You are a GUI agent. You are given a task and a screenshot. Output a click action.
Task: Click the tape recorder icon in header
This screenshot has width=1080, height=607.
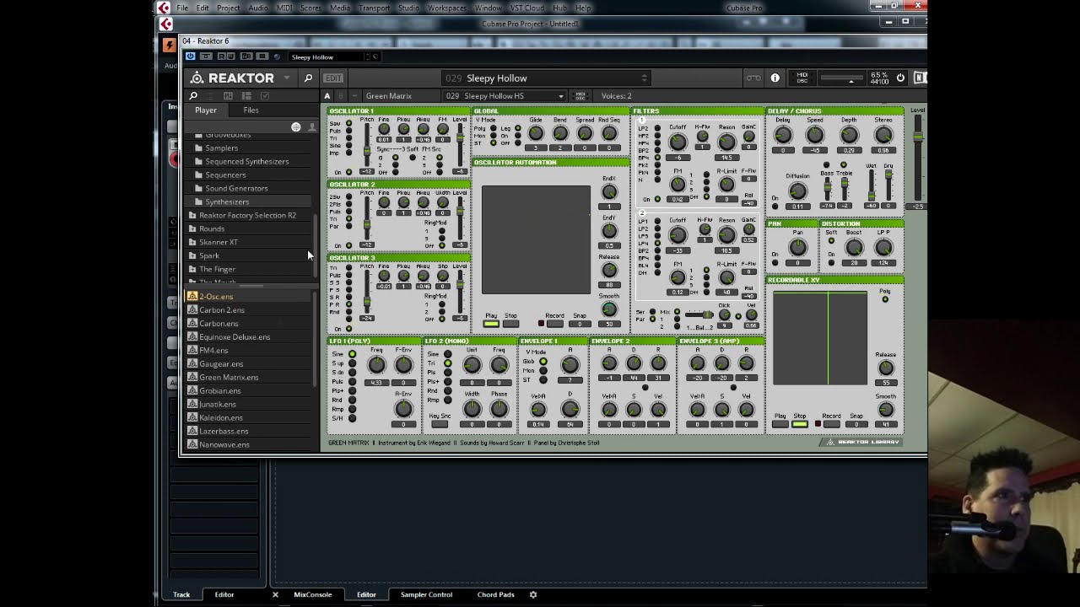753,78
